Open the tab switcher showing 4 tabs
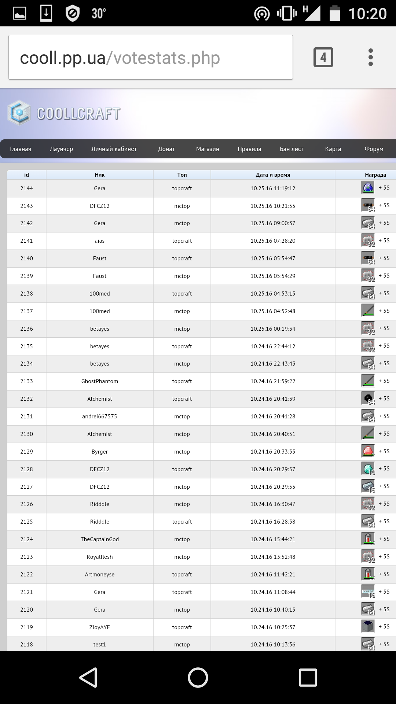396x704 pixels. 323,57
